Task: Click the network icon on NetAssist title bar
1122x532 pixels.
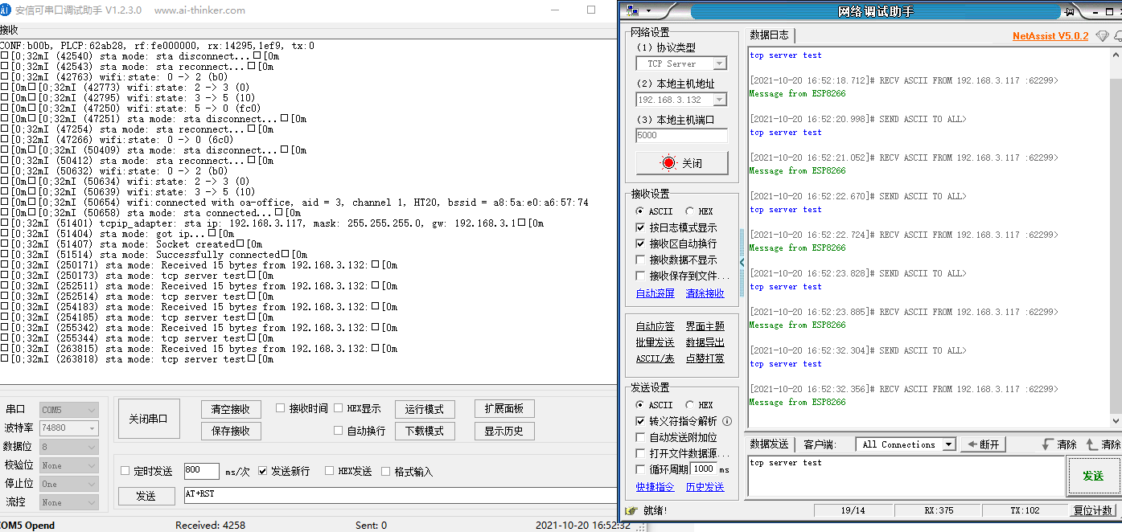Action: (632, 11)
